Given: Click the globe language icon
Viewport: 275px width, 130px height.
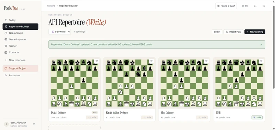Looking at the screenshot, I should click(243, 6).
